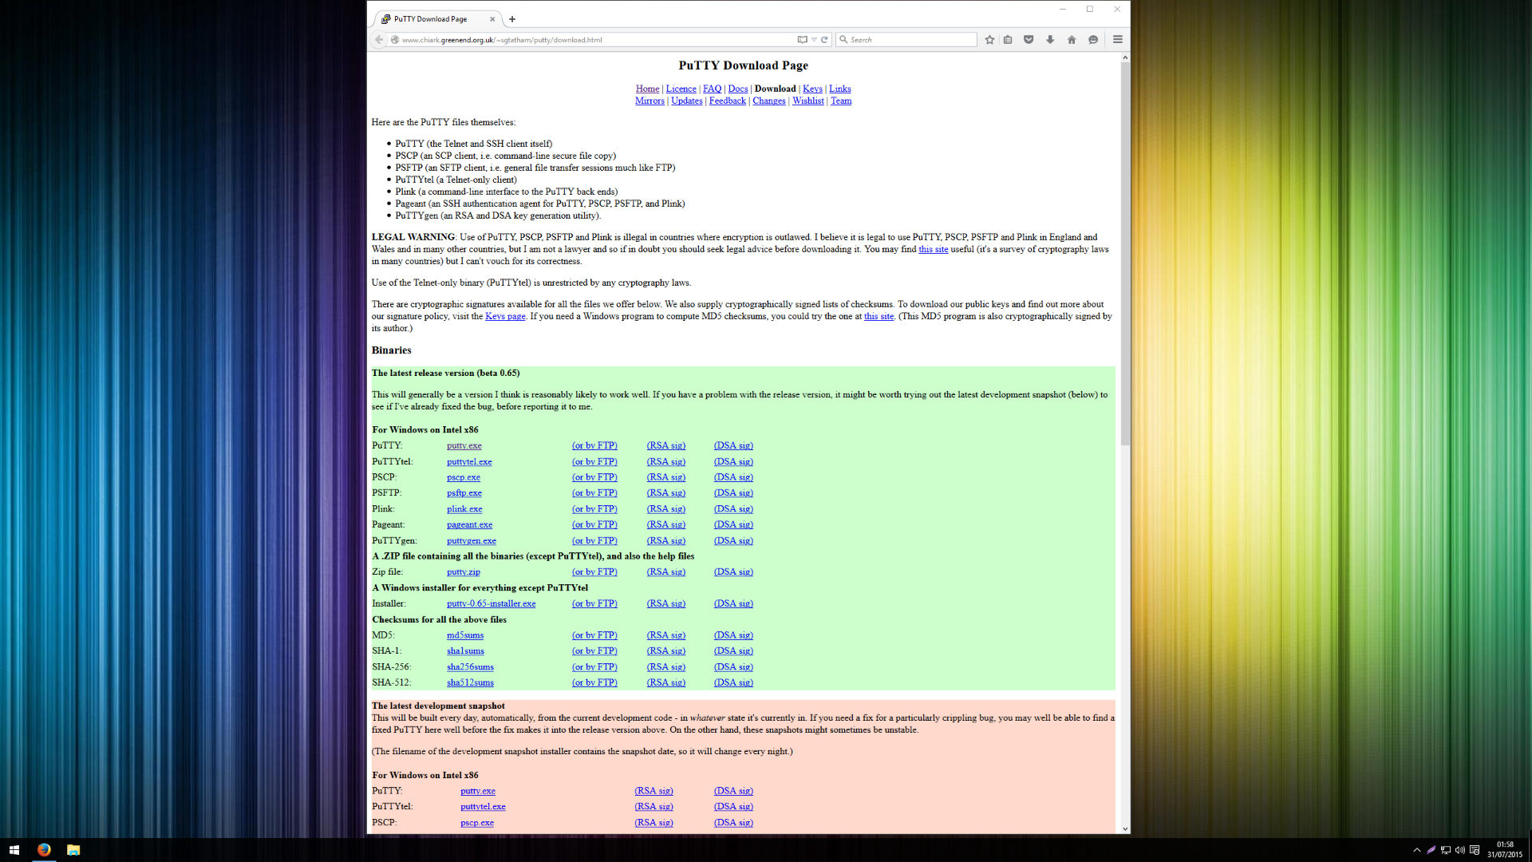
Task: Download psftp.exe release link
Action: coord(464,493)
